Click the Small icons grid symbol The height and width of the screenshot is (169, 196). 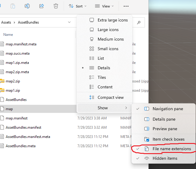tap(92, 49)
